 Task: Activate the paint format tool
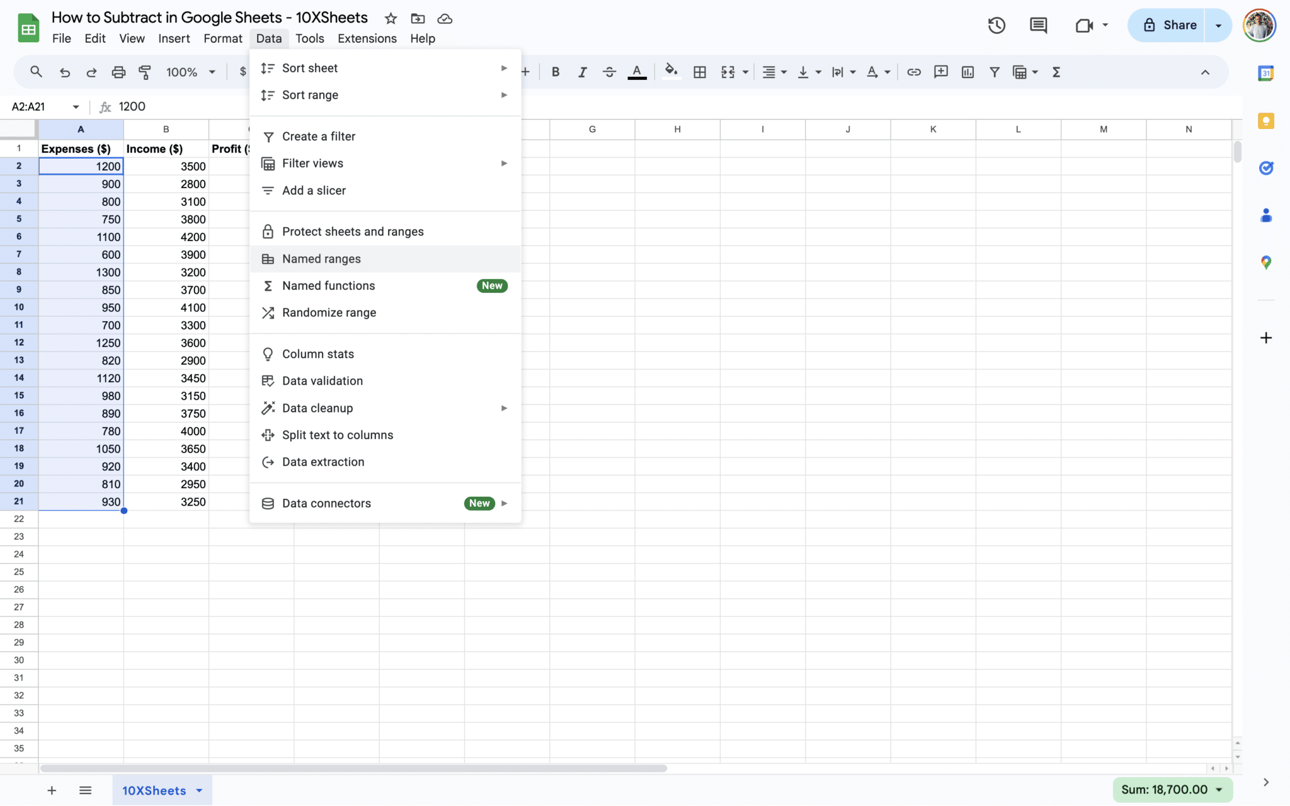(145, 72)
